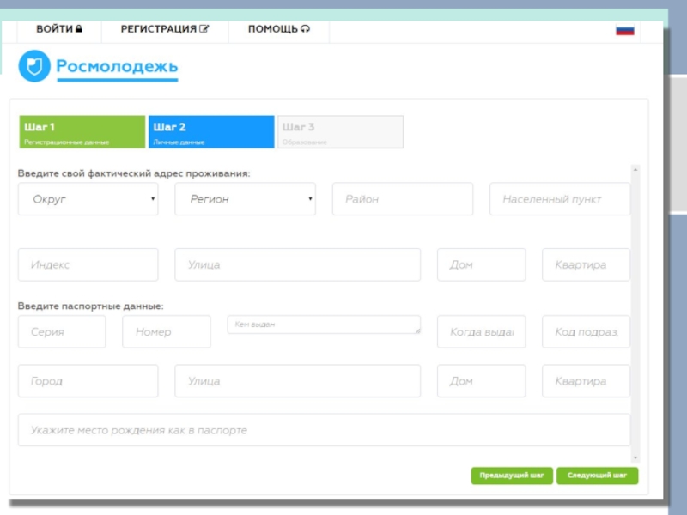Click the Росмолодежь shield logo icon
The image size is (687, 515).
34,66
